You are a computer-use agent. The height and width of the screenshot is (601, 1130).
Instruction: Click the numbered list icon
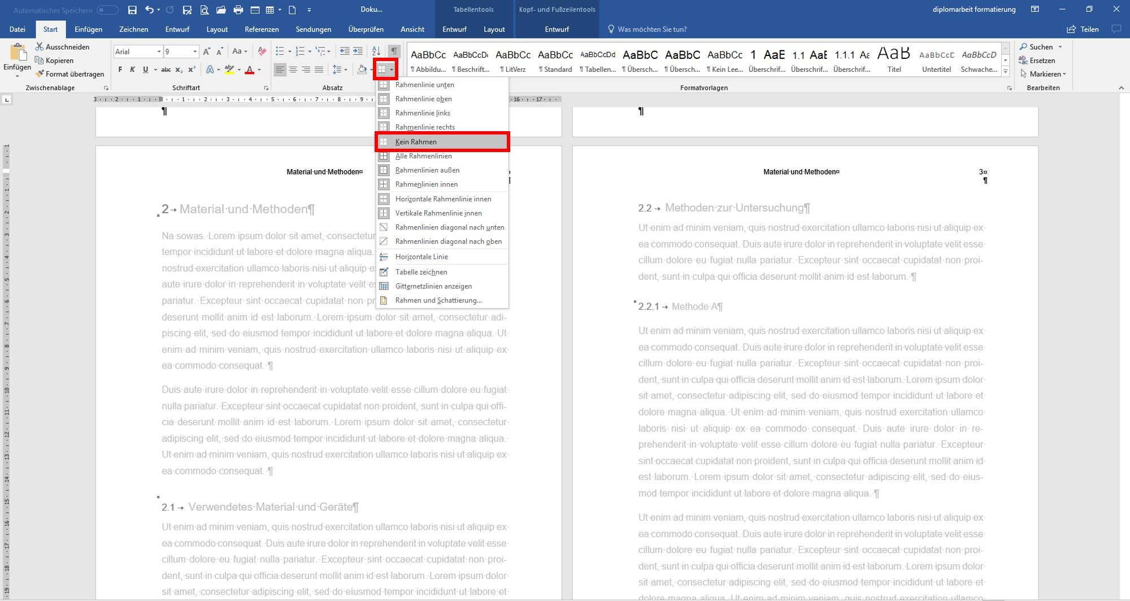300,51
